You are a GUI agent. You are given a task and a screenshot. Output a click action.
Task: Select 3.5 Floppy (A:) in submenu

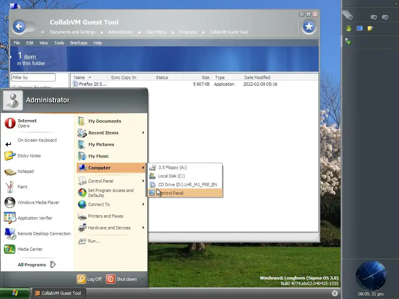(x=185, y=167)
